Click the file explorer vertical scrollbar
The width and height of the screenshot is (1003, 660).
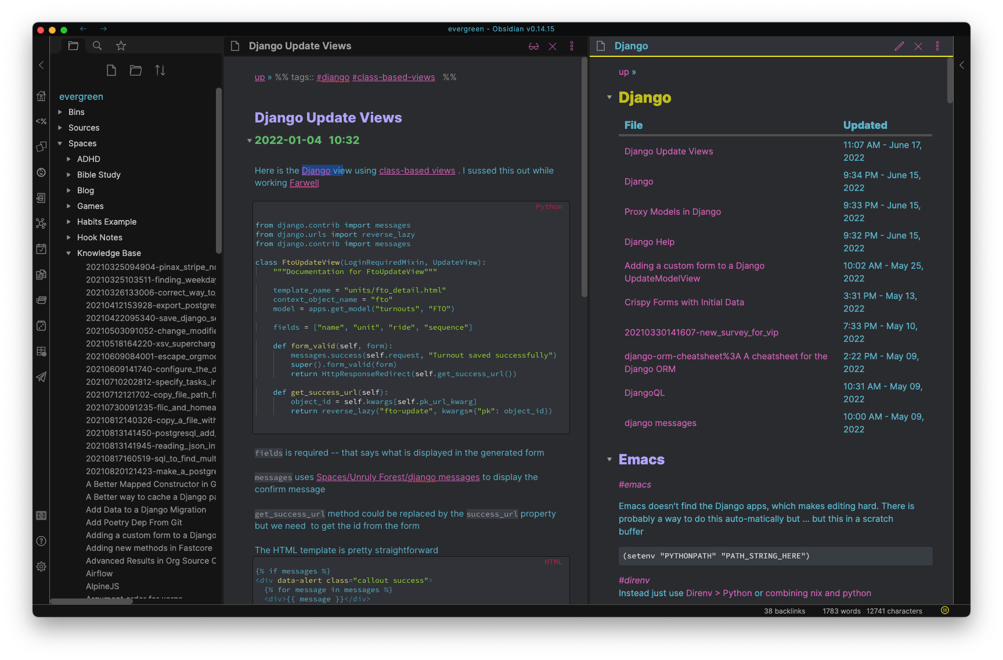218,170
